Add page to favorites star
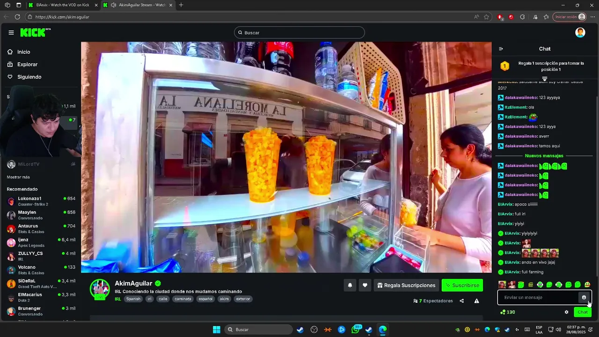 [487, 17]
